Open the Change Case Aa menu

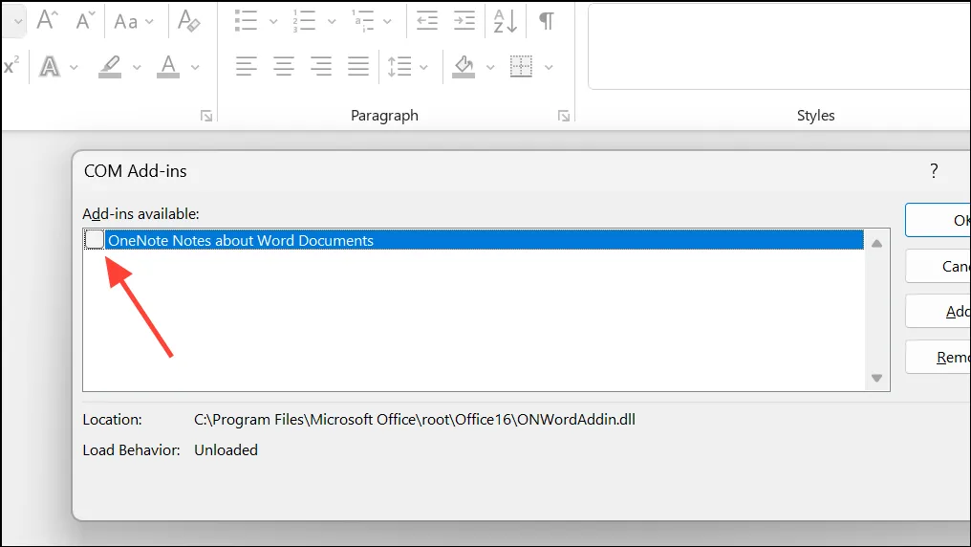point(133,22)
